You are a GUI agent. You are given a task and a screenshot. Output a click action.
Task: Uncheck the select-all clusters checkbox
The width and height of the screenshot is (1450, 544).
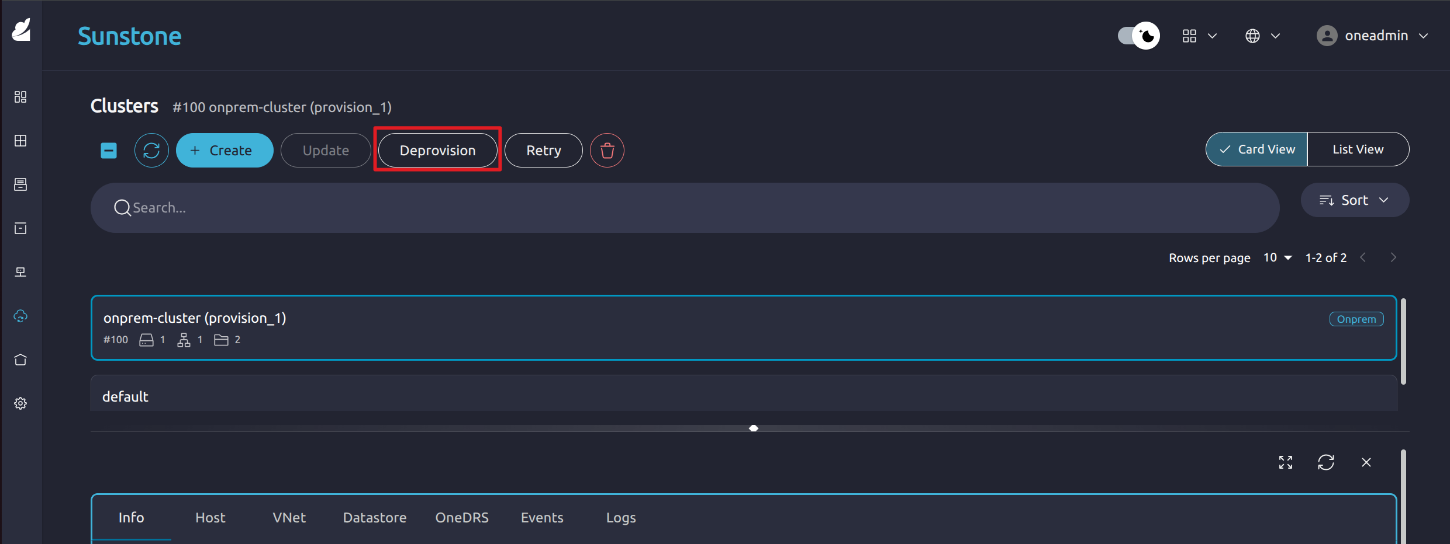(x=109, y=151)
